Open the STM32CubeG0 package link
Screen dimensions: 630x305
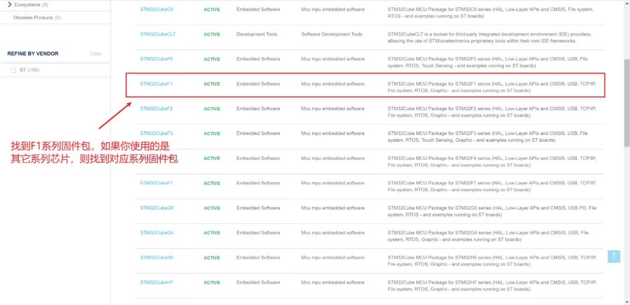click(x=157, y=208)
